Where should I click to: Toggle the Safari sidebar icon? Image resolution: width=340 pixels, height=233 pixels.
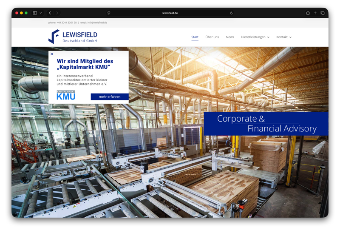tap(35, 13)
